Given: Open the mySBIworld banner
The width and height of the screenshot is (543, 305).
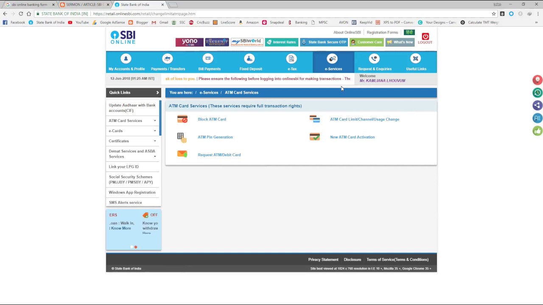Looking at the screenshot, I should pos(247,42).
